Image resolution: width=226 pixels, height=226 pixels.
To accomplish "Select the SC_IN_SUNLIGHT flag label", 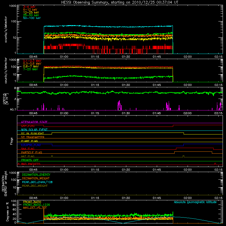I will 32,133.
